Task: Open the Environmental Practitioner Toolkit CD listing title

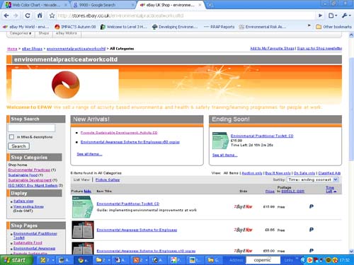Action: (128, 204)
